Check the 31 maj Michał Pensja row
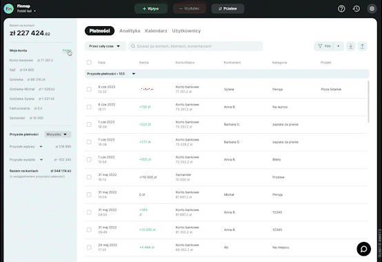 89,194
